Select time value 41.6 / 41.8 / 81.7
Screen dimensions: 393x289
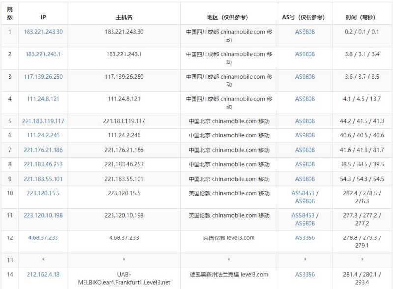pos(362,150)
